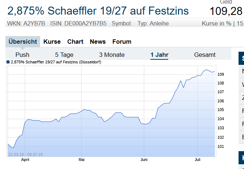Click the WKN A2YB7B code

[x=26, y=24]
